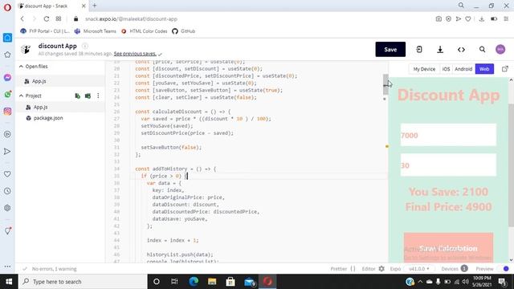The height and width of the screenshot is (289, 514).
Task: Switch preview to My Device
Action: click(x=424, y=69)
